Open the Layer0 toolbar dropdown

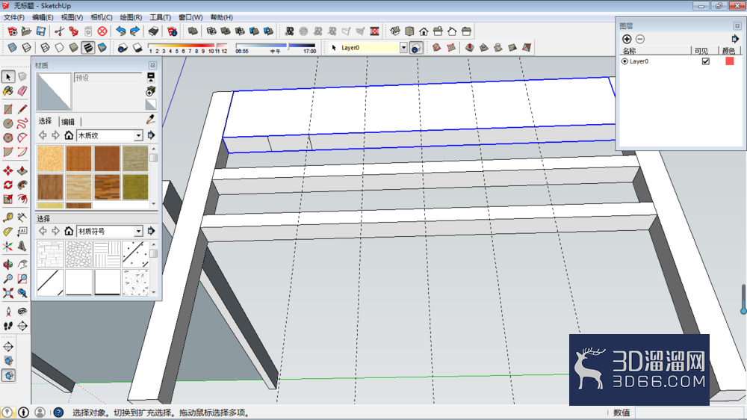pyautogui.click(x=403, y=48)
